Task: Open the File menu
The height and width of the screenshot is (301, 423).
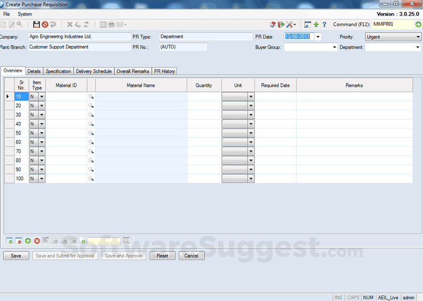Action: (7, 14)
